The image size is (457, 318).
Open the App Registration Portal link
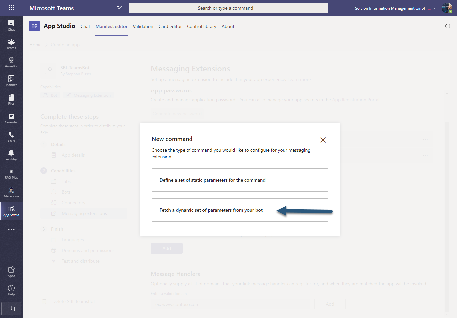pos(356,100)
